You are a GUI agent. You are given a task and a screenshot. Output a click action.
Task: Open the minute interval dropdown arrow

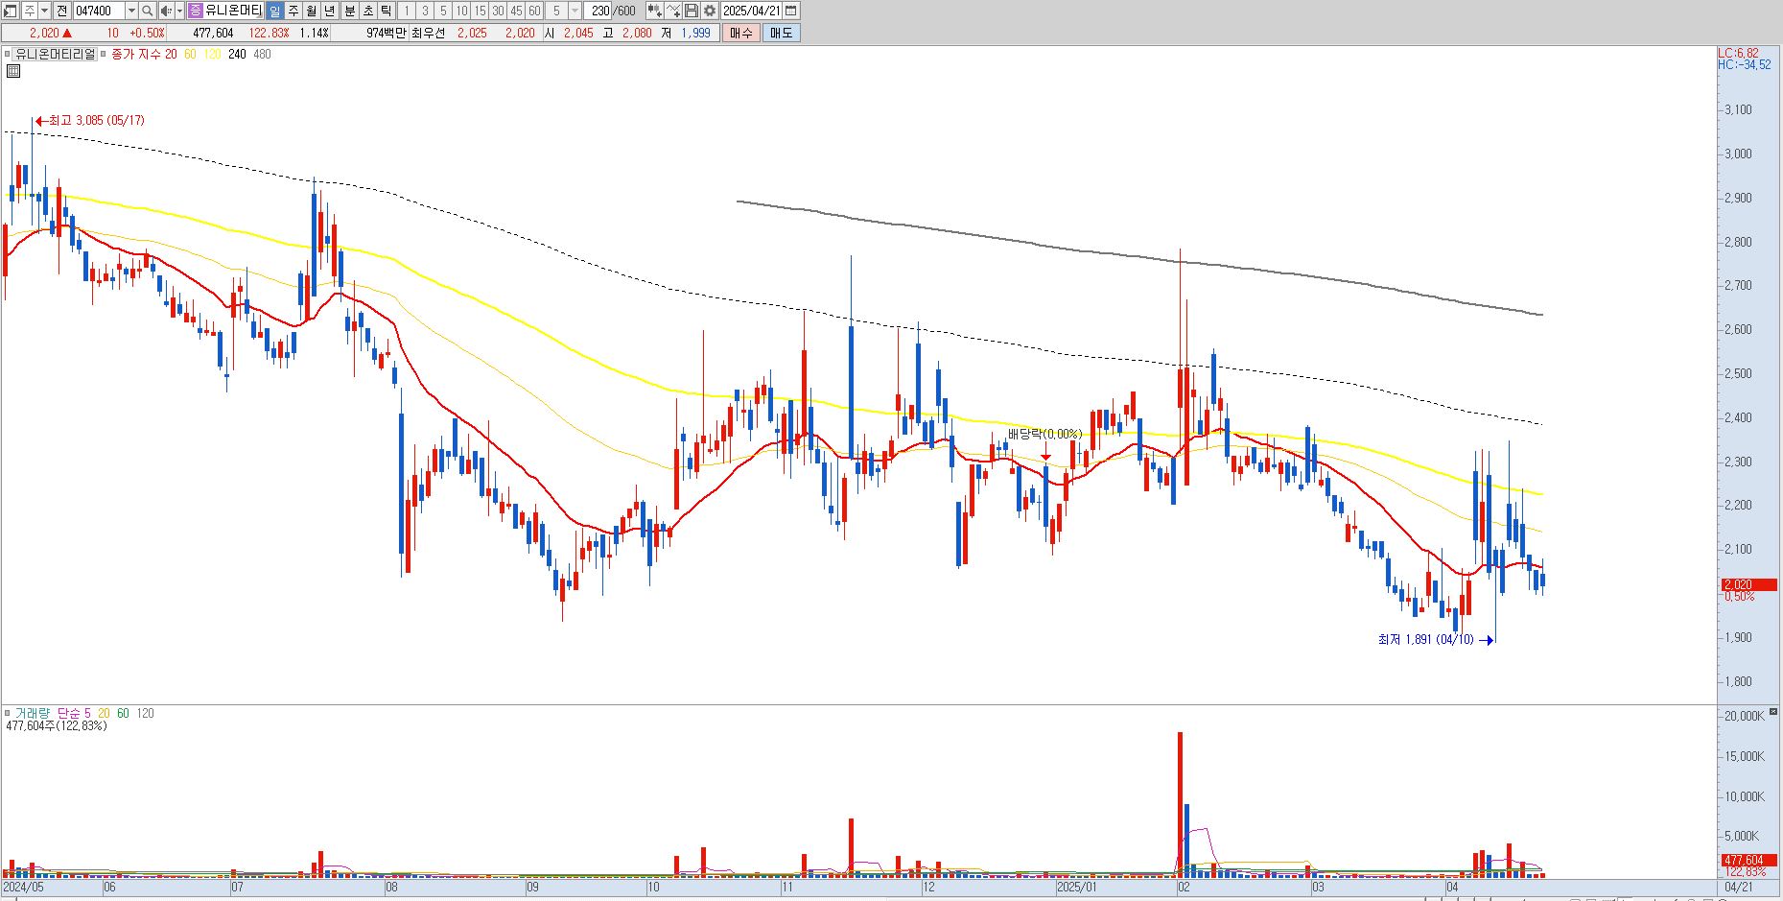[x=575, y=11]
